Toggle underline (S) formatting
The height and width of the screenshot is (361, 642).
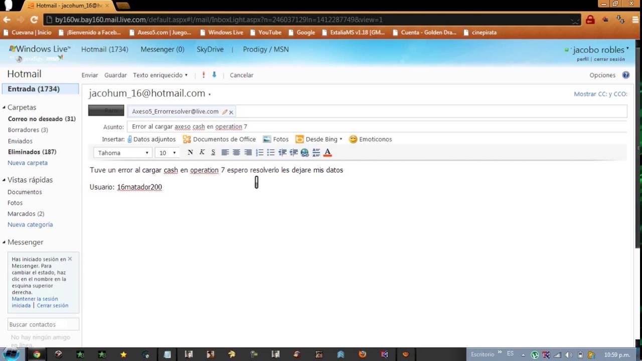pyautogui.click(x=213, y=152)
